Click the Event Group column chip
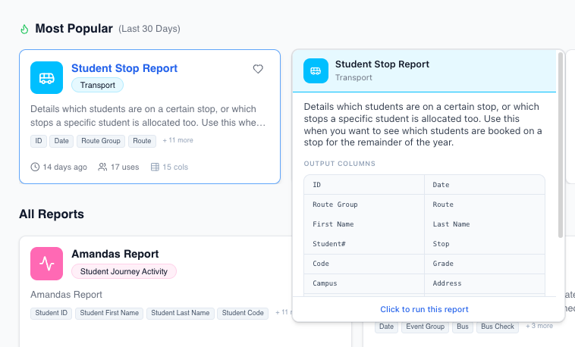The image size is (575, 347). tap(424, 327)
